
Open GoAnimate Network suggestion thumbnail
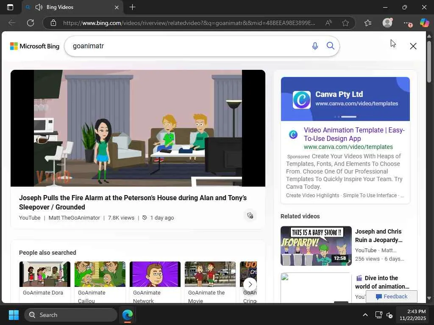[x=155, y=274]
